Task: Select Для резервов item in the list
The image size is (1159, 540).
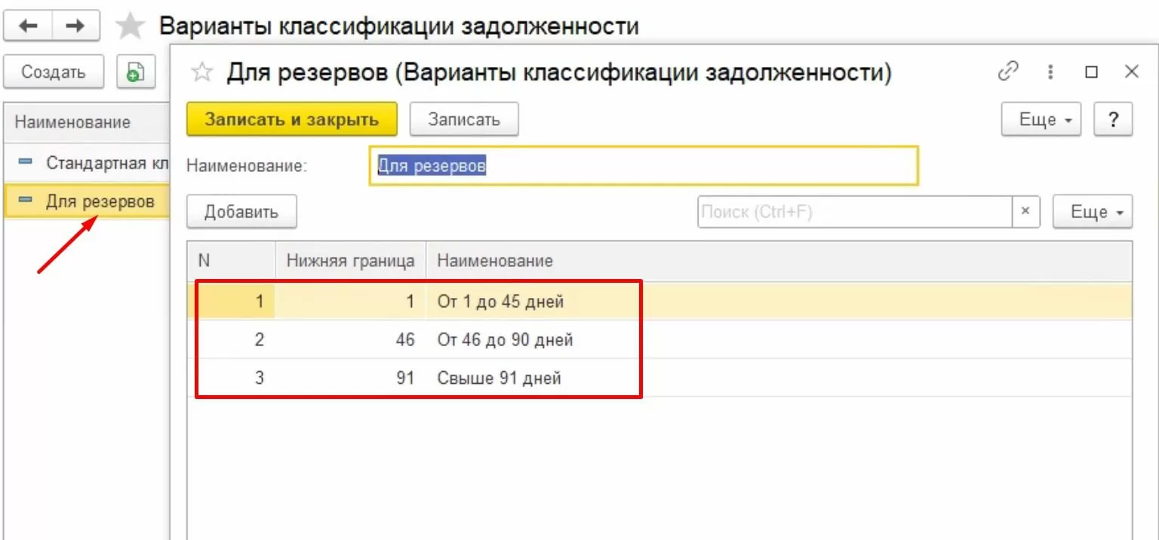Action: pyautogui.click(x=87, y=201)
